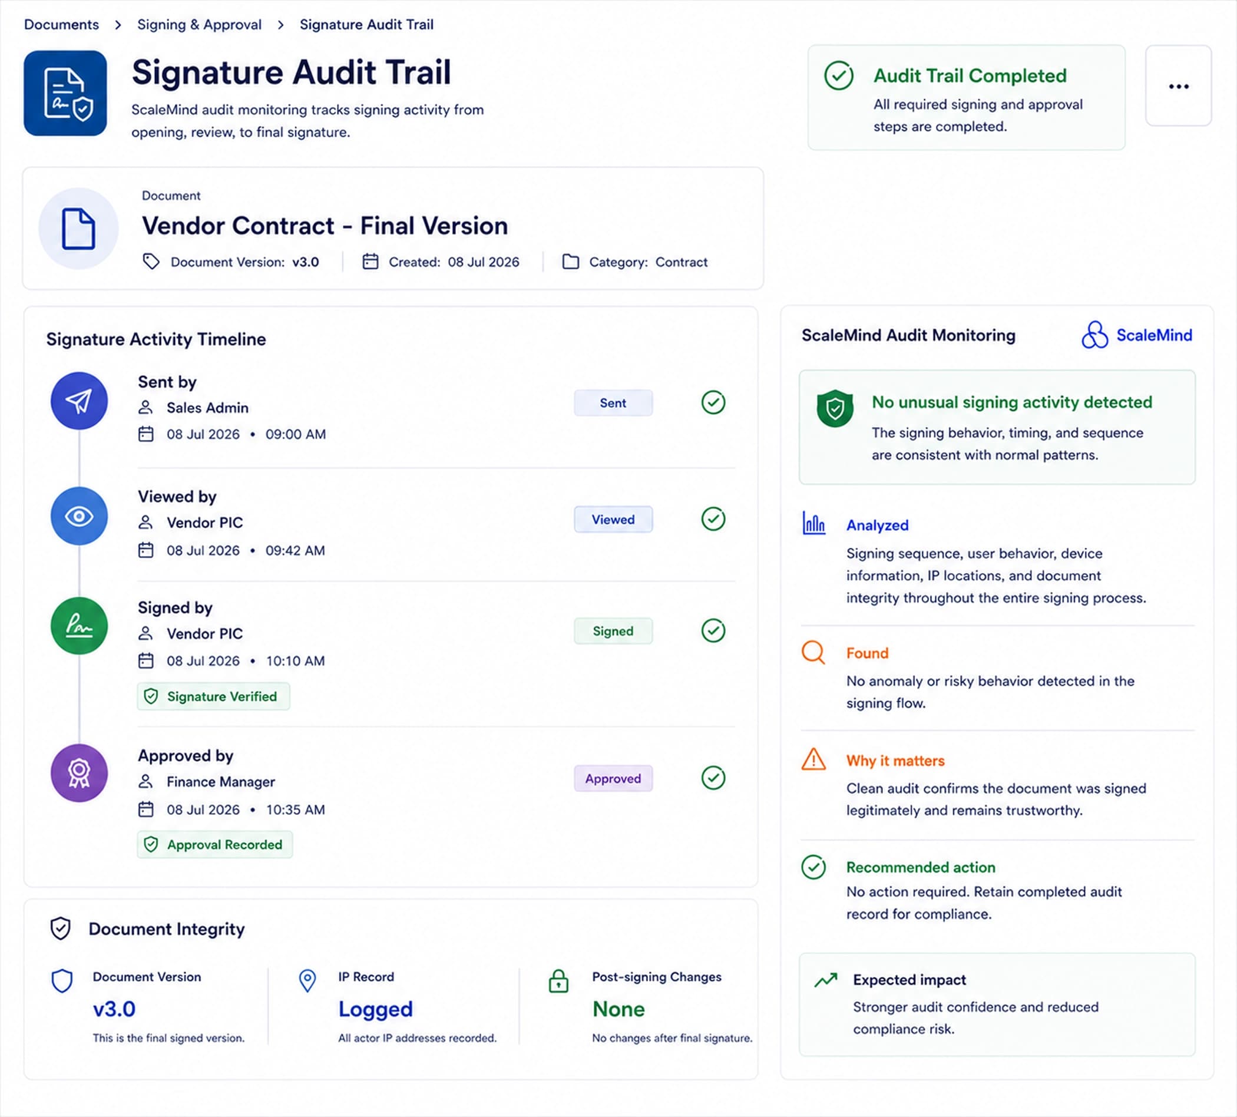
Task: Select the Signed by signature timeline icon
Action: 79,626
